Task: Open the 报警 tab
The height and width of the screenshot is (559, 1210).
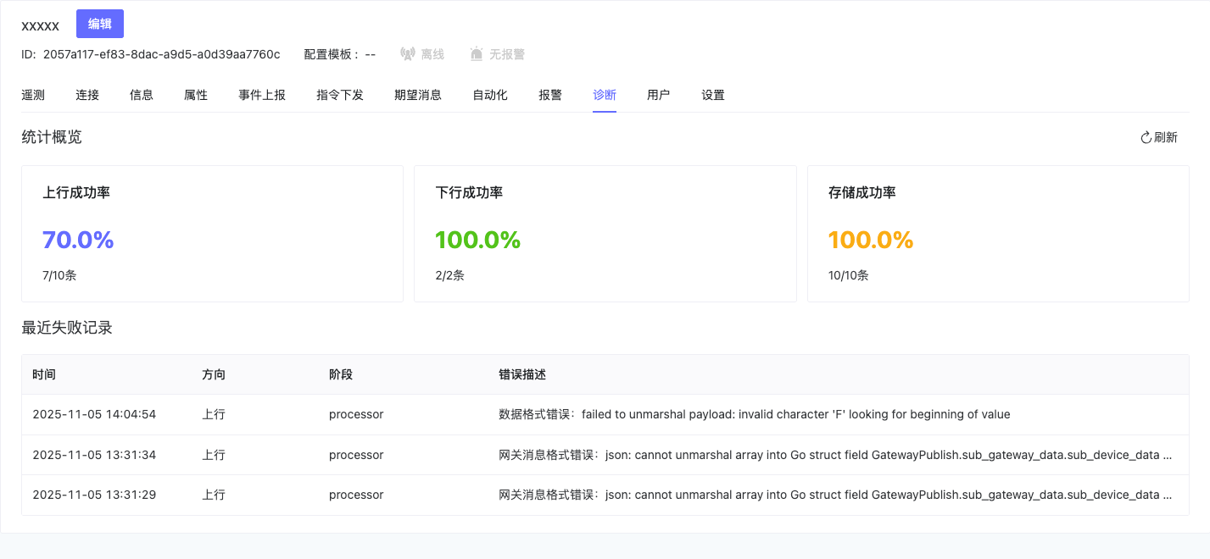Action: [549, 95]
